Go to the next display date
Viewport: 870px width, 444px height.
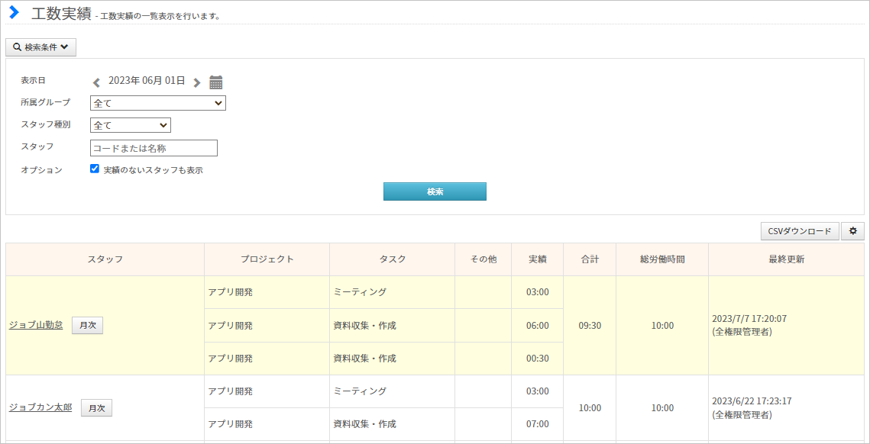coord(196,82)
